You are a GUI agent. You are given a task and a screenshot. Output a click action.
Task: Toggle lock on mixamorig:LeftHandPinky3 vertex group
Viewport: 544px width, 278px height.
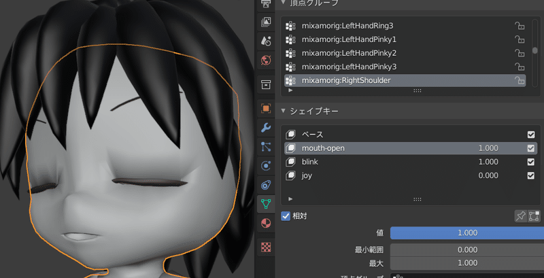coord(520,67)
